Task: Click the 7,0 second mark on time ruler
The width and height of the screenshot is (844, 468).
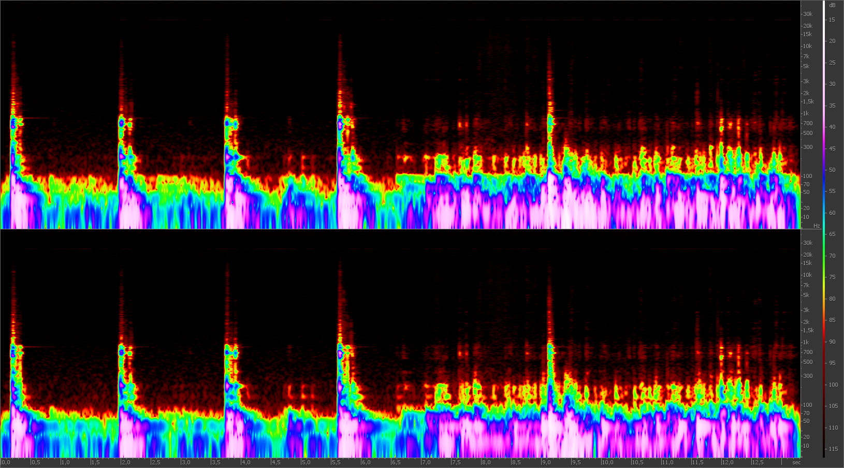Action: tap(426, 462)
